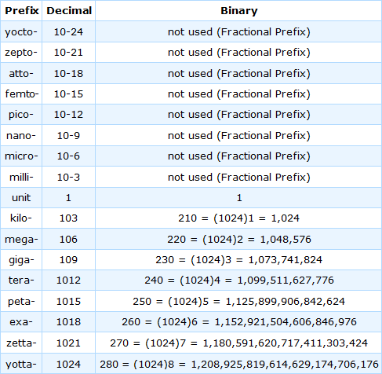Select the micro- prefix cell
The image size is (382, 374).
[x=21, y=156]
